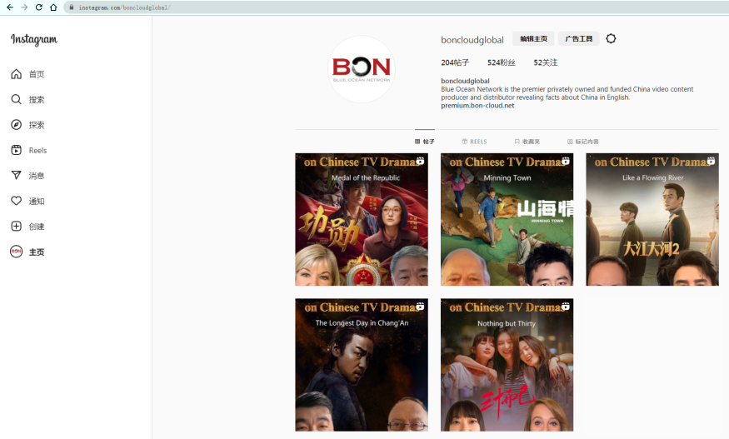This screenshot has height=439, width=729.
Task: Open 主页 profile avatar in the sidebar
Action: pos(17,252)
